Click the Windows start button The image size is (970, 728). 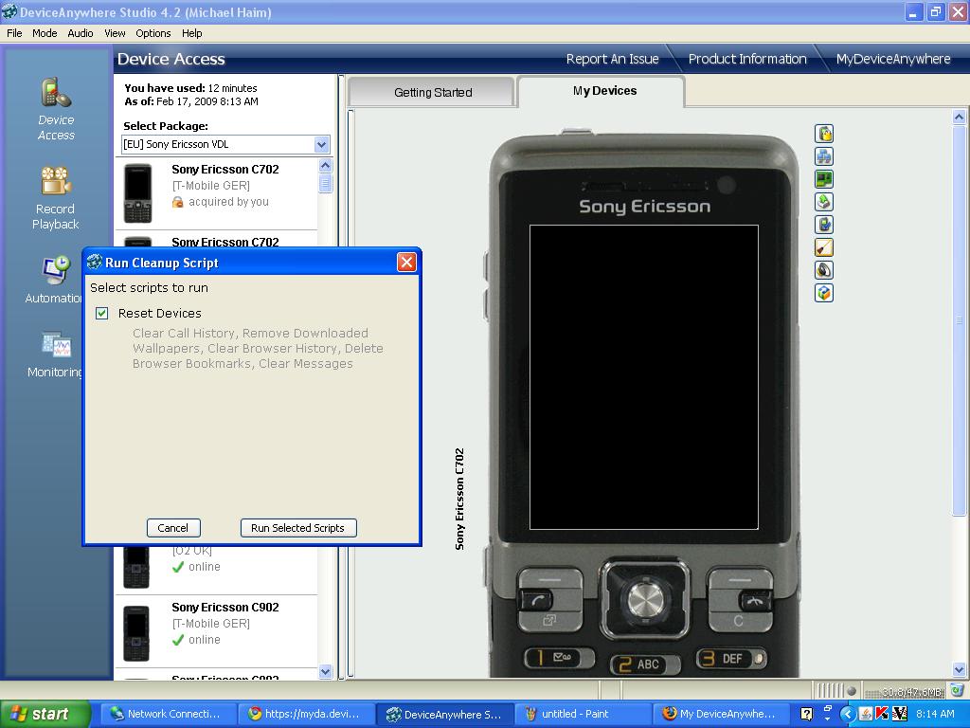[x=45, y=714]
